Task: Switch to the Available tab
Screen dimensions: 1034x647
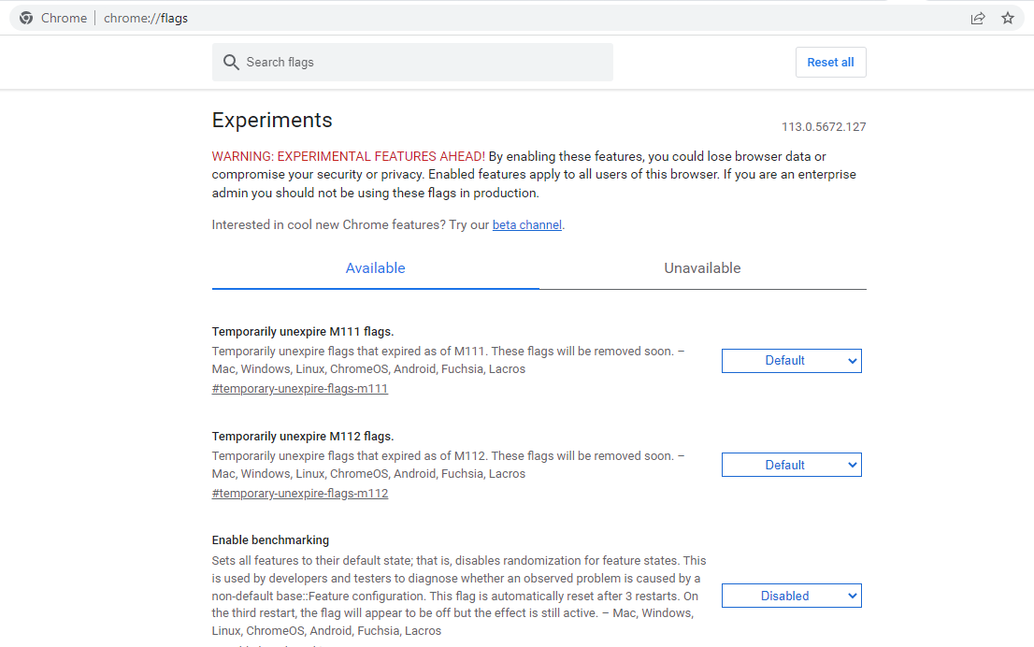Action: click(375, 268)
